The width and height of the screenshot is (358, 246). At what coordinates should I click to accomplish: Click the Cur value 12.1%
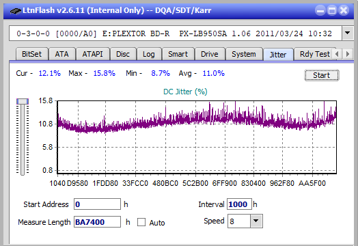coord(50,73)
